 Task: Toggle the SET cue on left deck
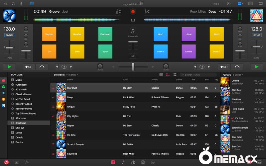coord(29,67)
